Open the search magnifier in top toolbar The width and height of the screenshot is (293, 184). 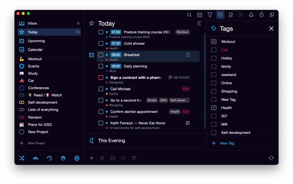click(189, 15)
